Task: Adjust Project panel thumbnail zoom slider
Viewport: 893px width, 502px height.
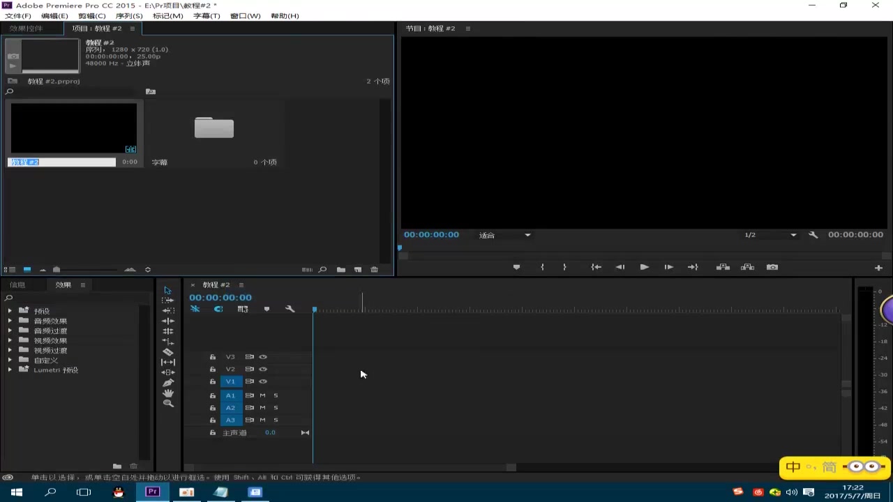Action: (57, 270)
